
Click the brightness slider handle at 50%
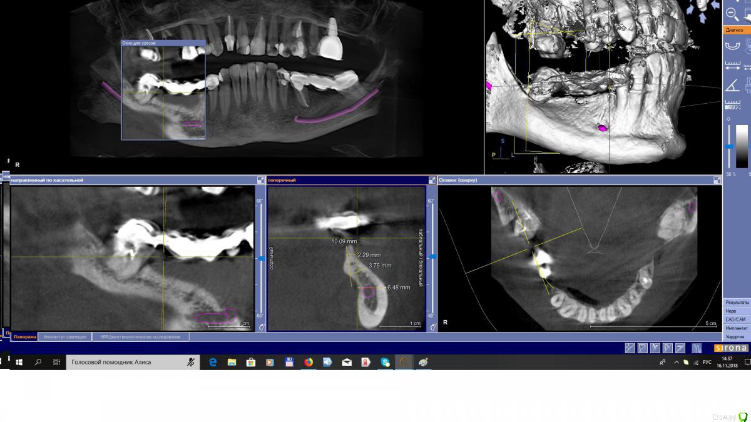[x=730, y=147]
